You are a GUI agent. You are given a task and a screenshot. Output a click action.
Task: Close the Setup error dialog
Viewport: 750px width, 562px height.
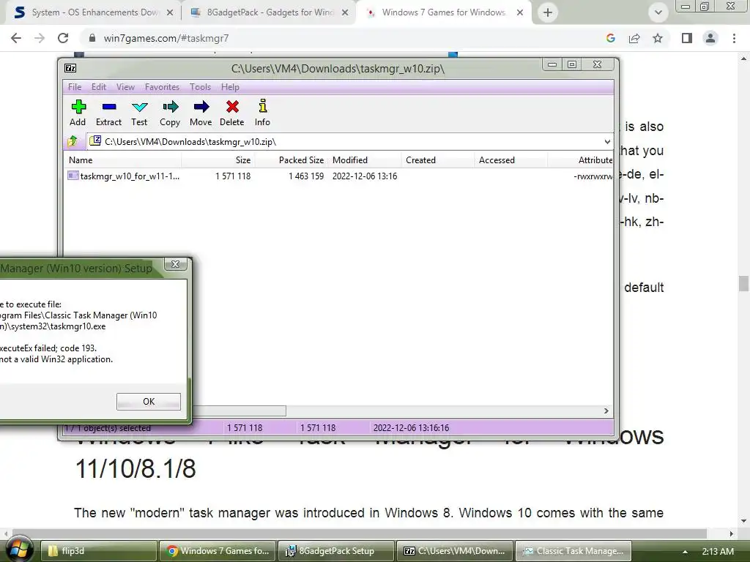tap(176, 264)
